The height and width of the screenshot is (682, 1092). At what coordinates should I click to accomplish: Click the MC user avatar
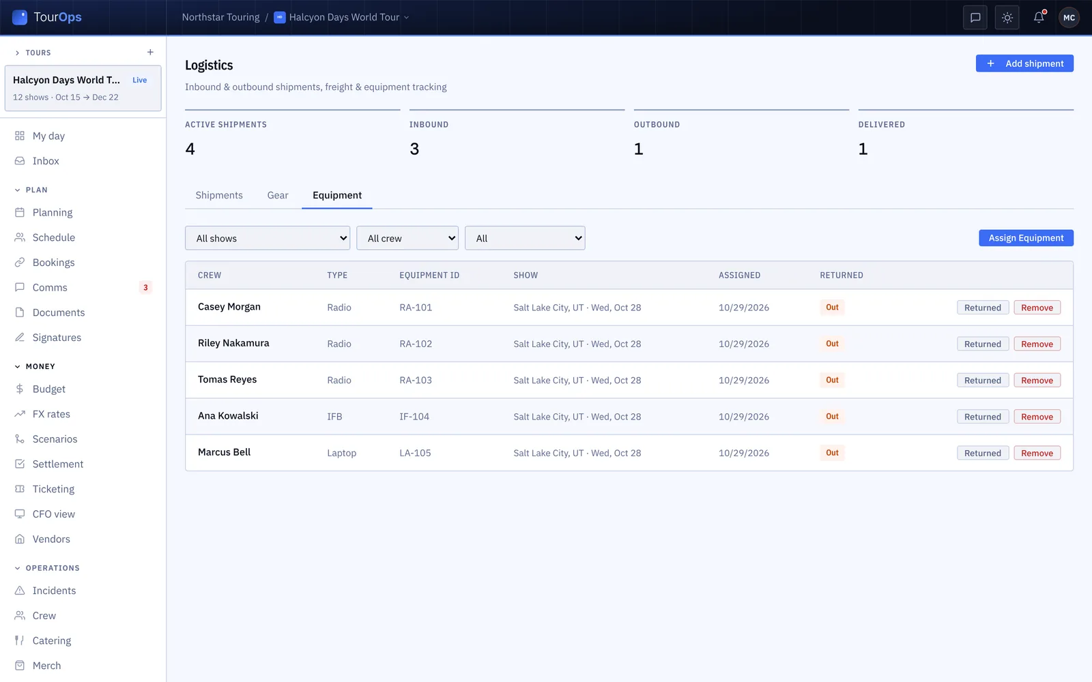(1069, 18)
